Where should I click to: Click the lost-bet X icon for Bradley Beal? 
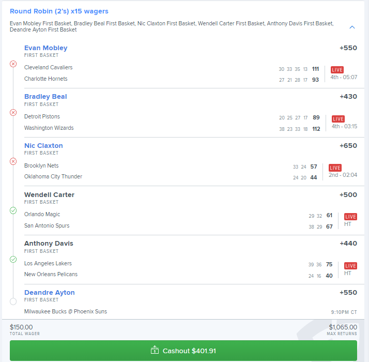(x=13, y=113)
